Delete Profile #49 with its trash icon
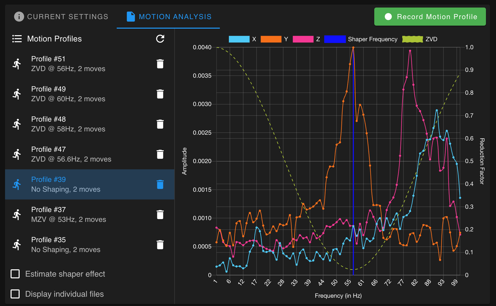 tap(160, 94)
